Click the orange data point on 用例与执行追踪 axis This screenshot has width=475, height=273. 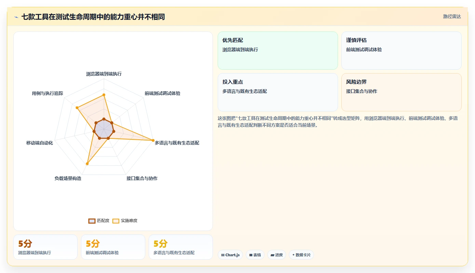[77, 108]
